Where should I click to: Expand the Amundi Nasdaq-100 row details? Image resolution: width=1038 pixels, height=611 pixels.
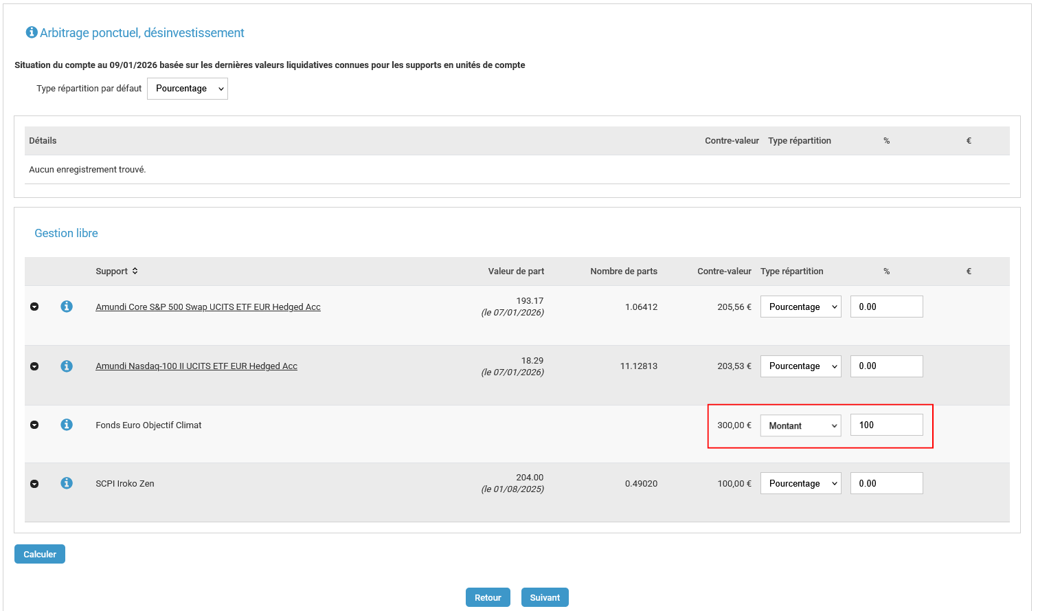pos(34,366)
